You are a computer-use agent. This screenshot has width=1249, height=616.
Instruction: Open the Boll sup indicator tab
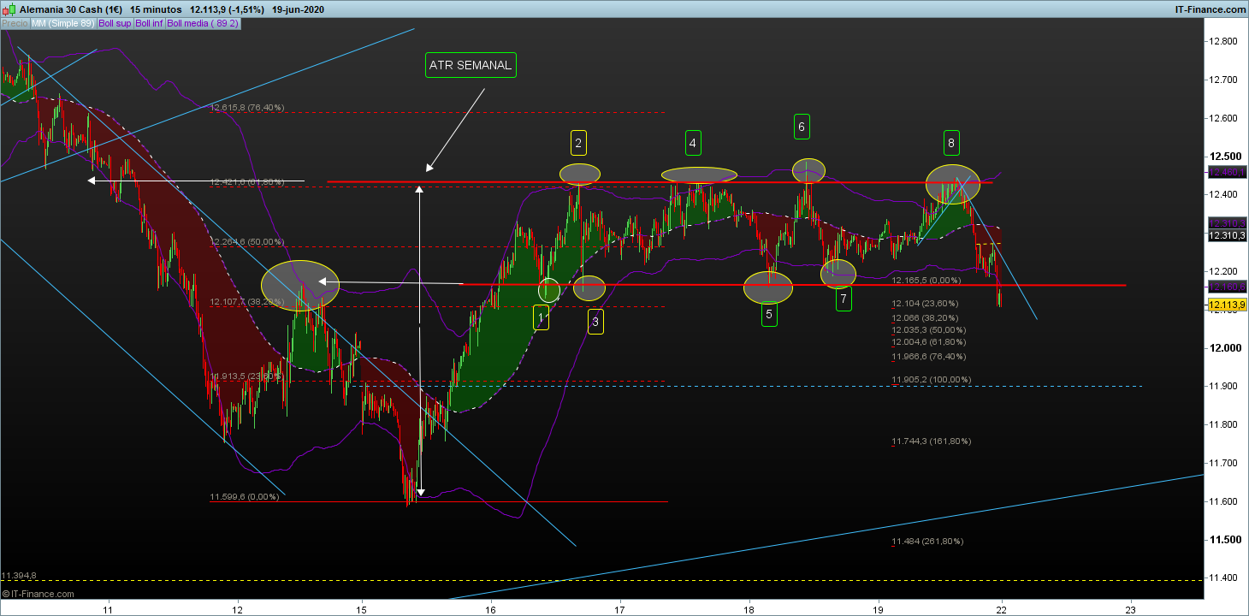pos(115,23)
